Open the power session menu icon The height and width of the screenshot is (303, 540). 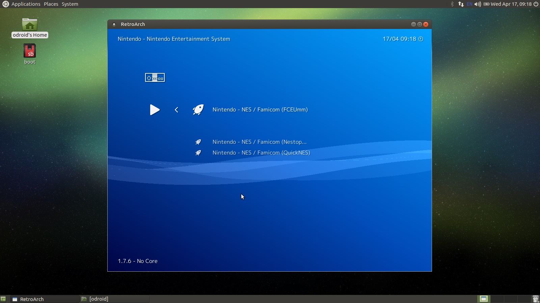(536, 4)
